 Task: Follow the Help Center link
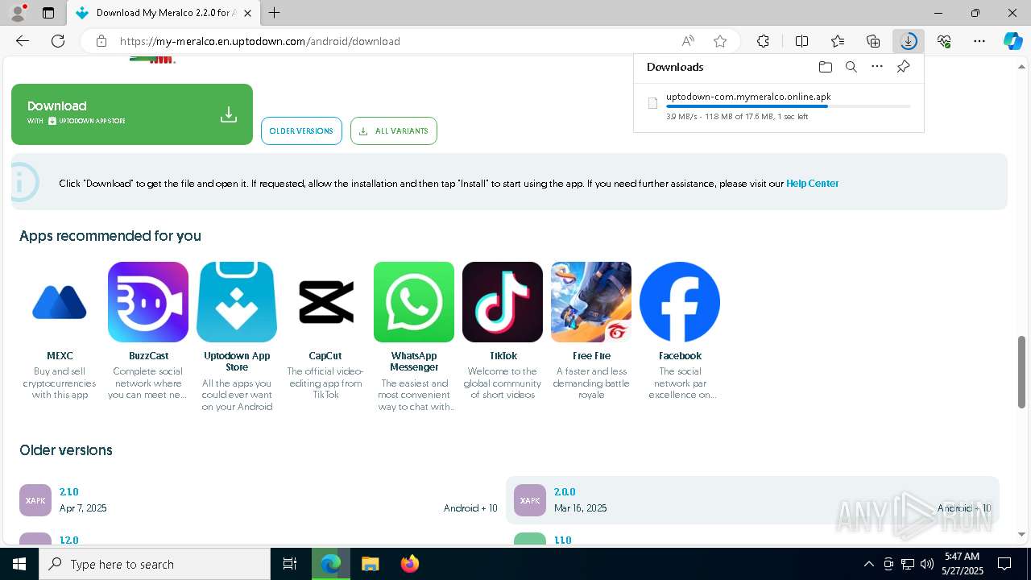[812, 184]
